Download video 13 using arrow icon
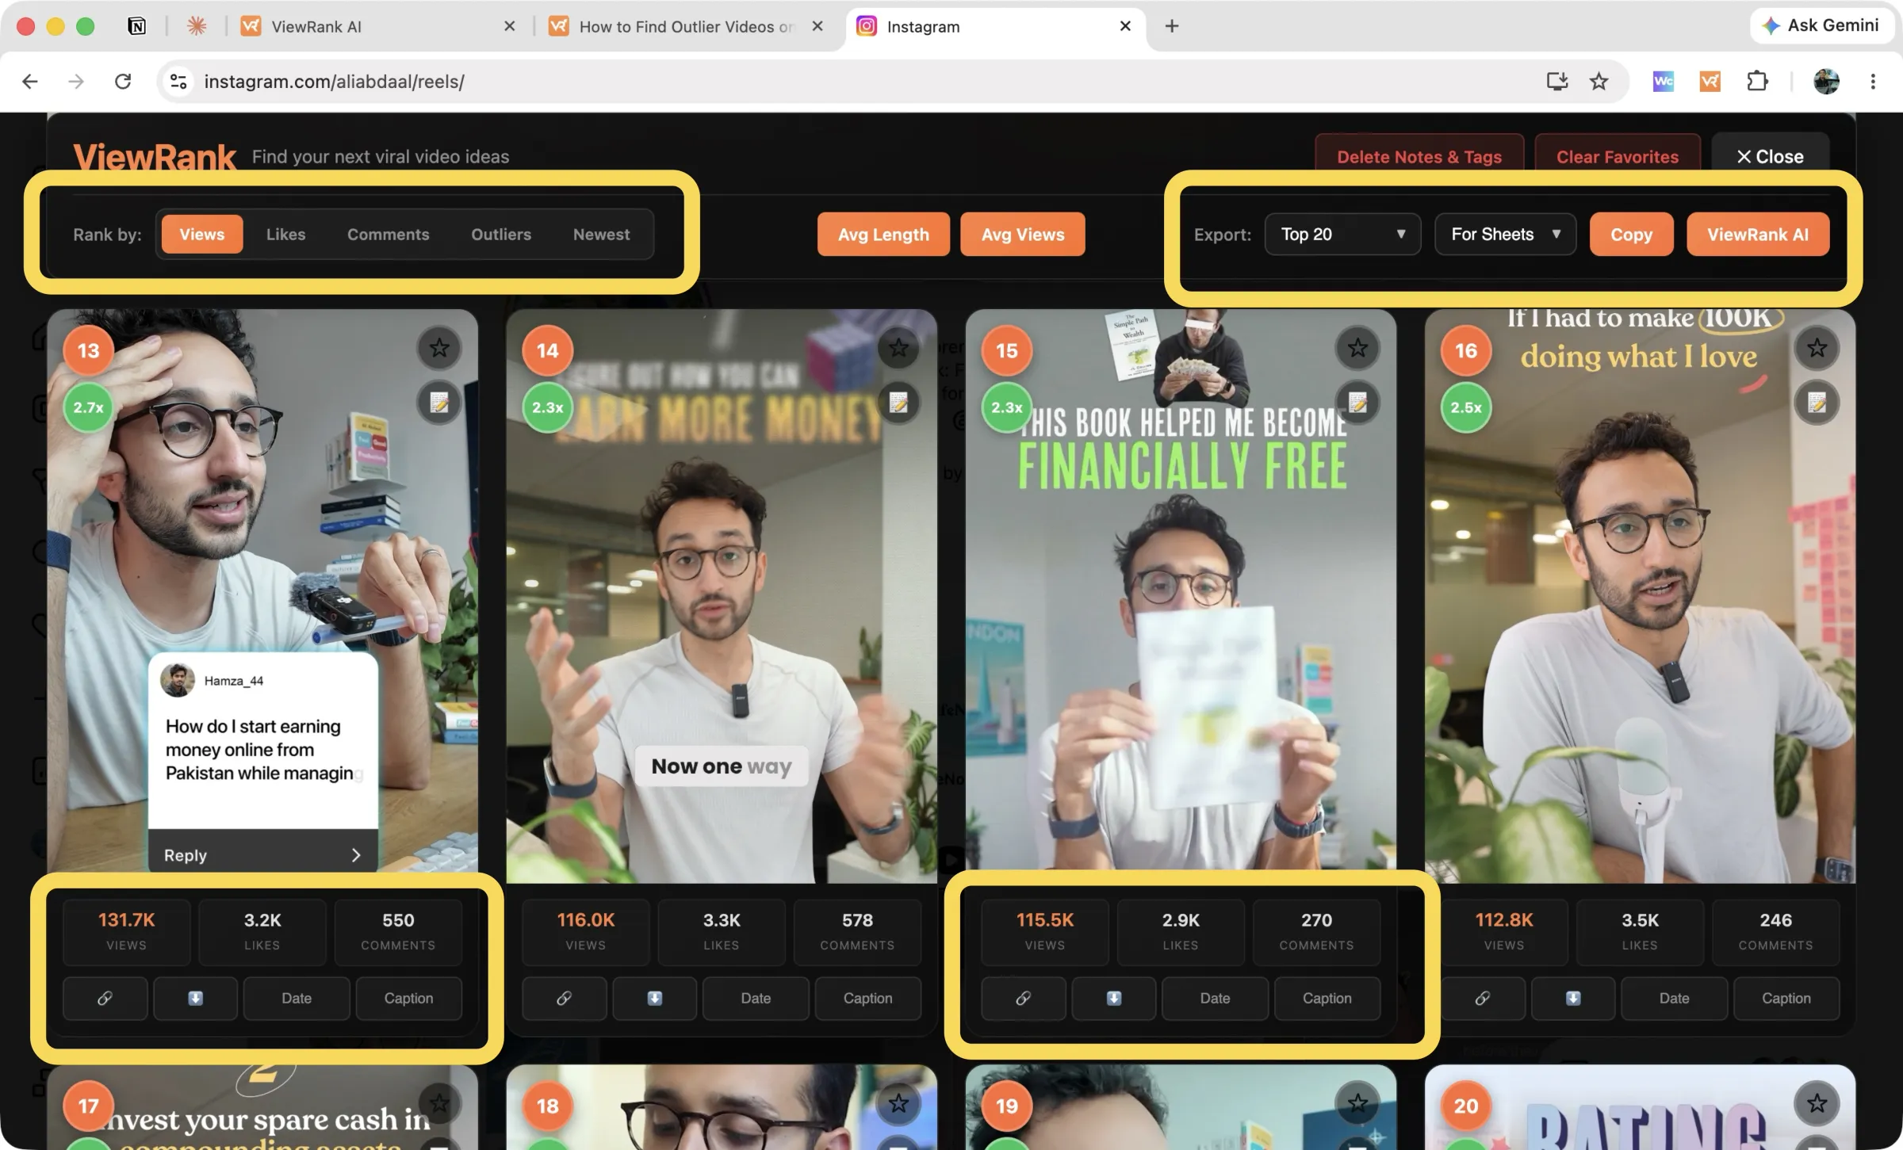The image size is (1903, 1150). (195, 999)
